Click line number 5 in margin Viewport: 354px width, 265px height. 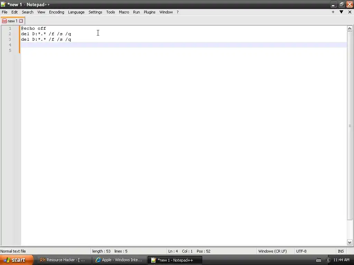10,50
